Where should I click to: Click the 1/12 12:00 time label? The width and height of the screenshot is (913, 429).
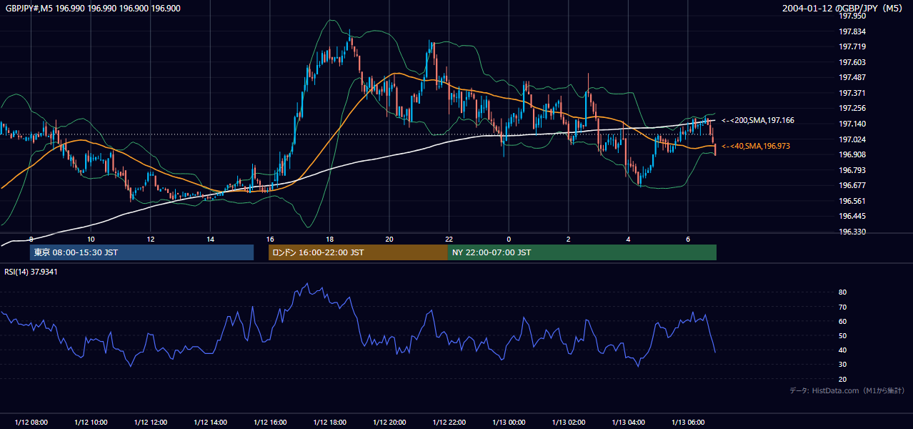point(151,422)
